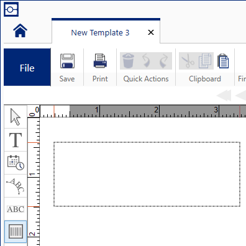Select the curved ABC text tool
The image size is (246, 246).
click(16, 186)
